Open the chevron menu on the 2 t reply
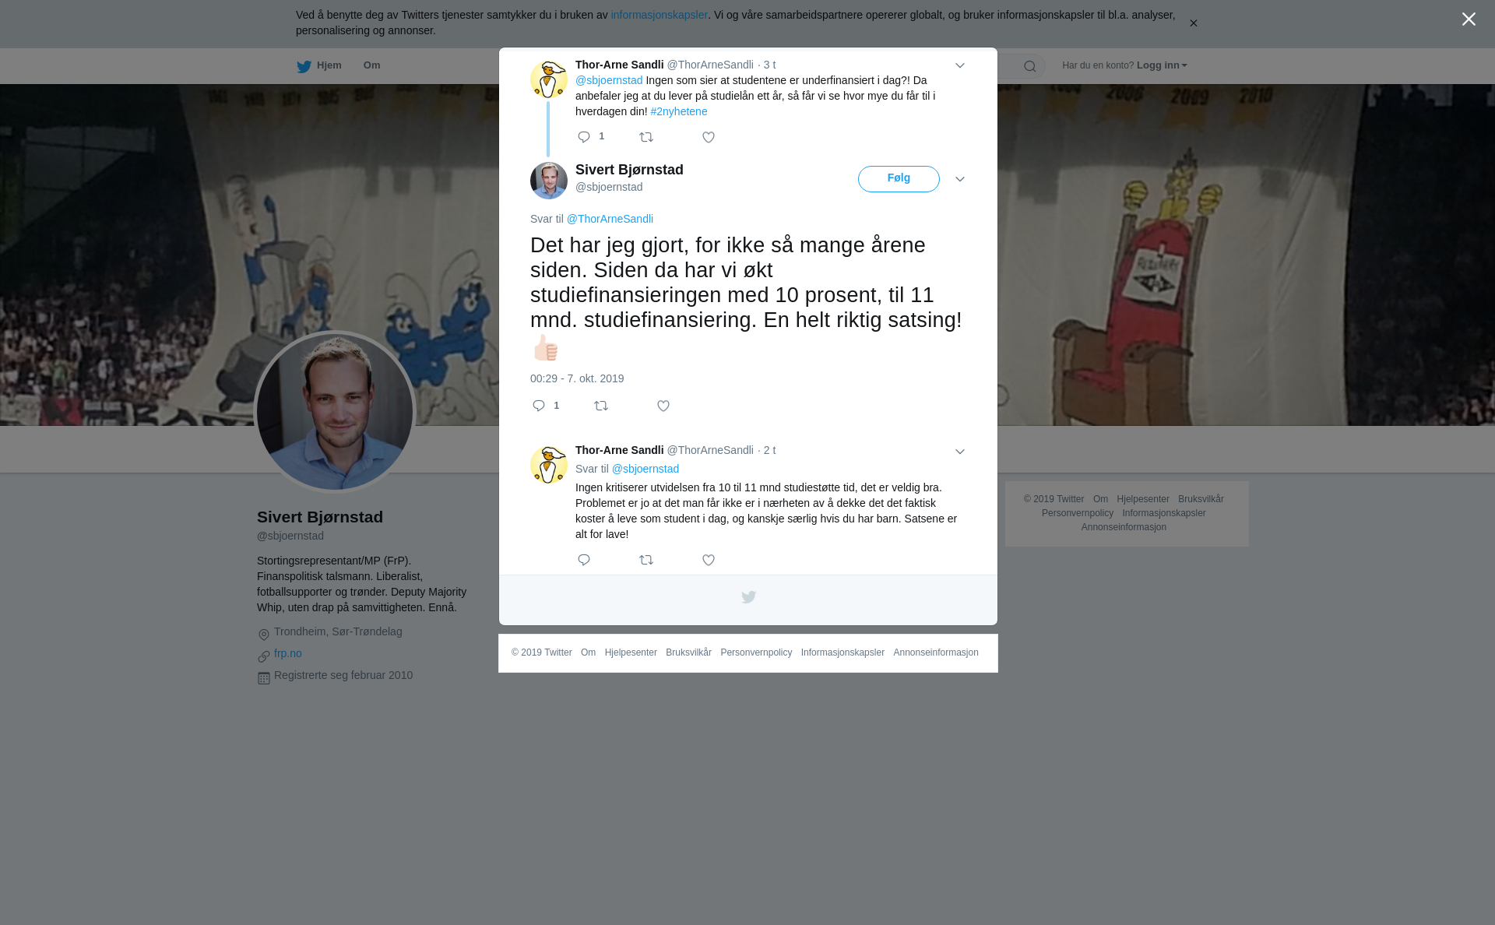This screenshot has width=1495, height=925. pyautogui.click(x=960, y=452)
